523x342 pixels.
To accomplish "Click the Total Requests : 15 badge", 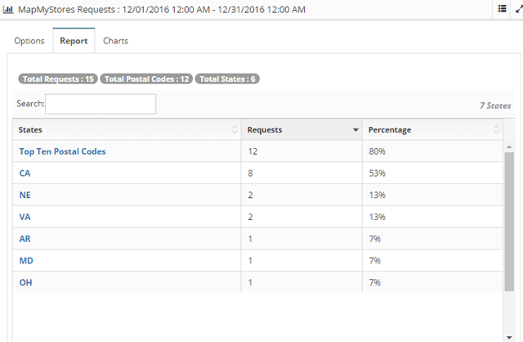I will click(58, 79).
